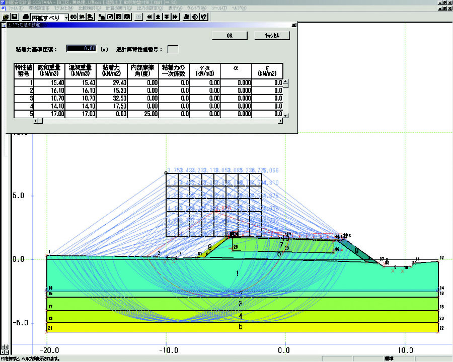Open the 出力の設定 menu
Screen dimensions: 453x362
pyautogui.click(x=150, y=8)
